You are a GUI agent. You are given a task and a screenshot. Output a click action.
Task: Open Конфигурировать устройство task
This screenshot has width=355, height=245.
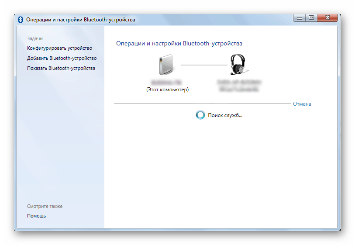59,48
